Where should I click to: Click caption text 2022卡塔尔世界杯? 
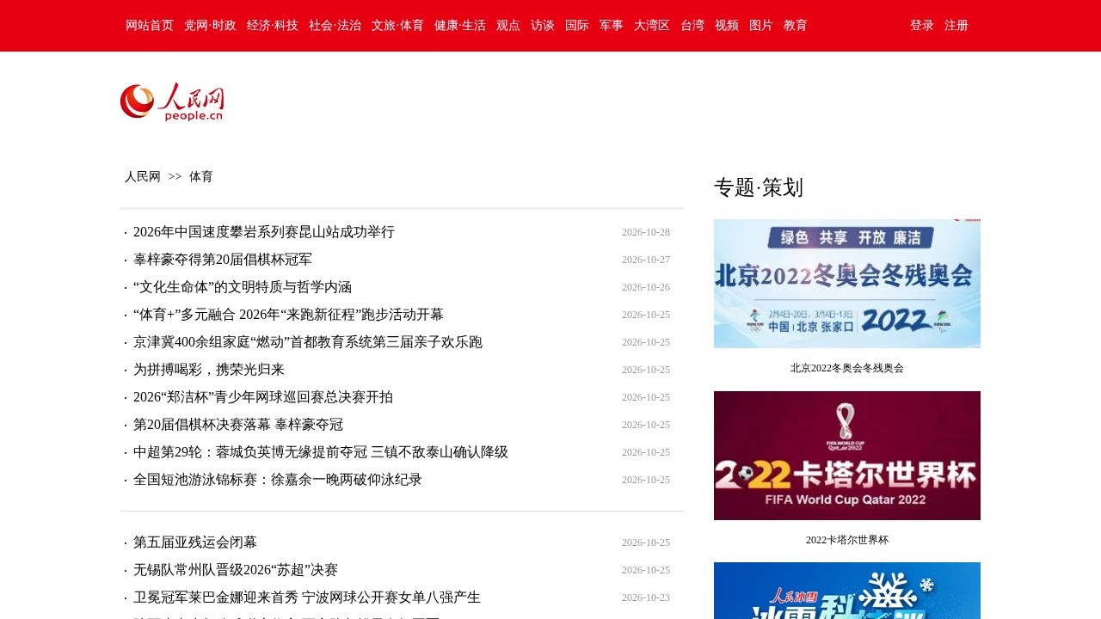[x=847, y=540]
